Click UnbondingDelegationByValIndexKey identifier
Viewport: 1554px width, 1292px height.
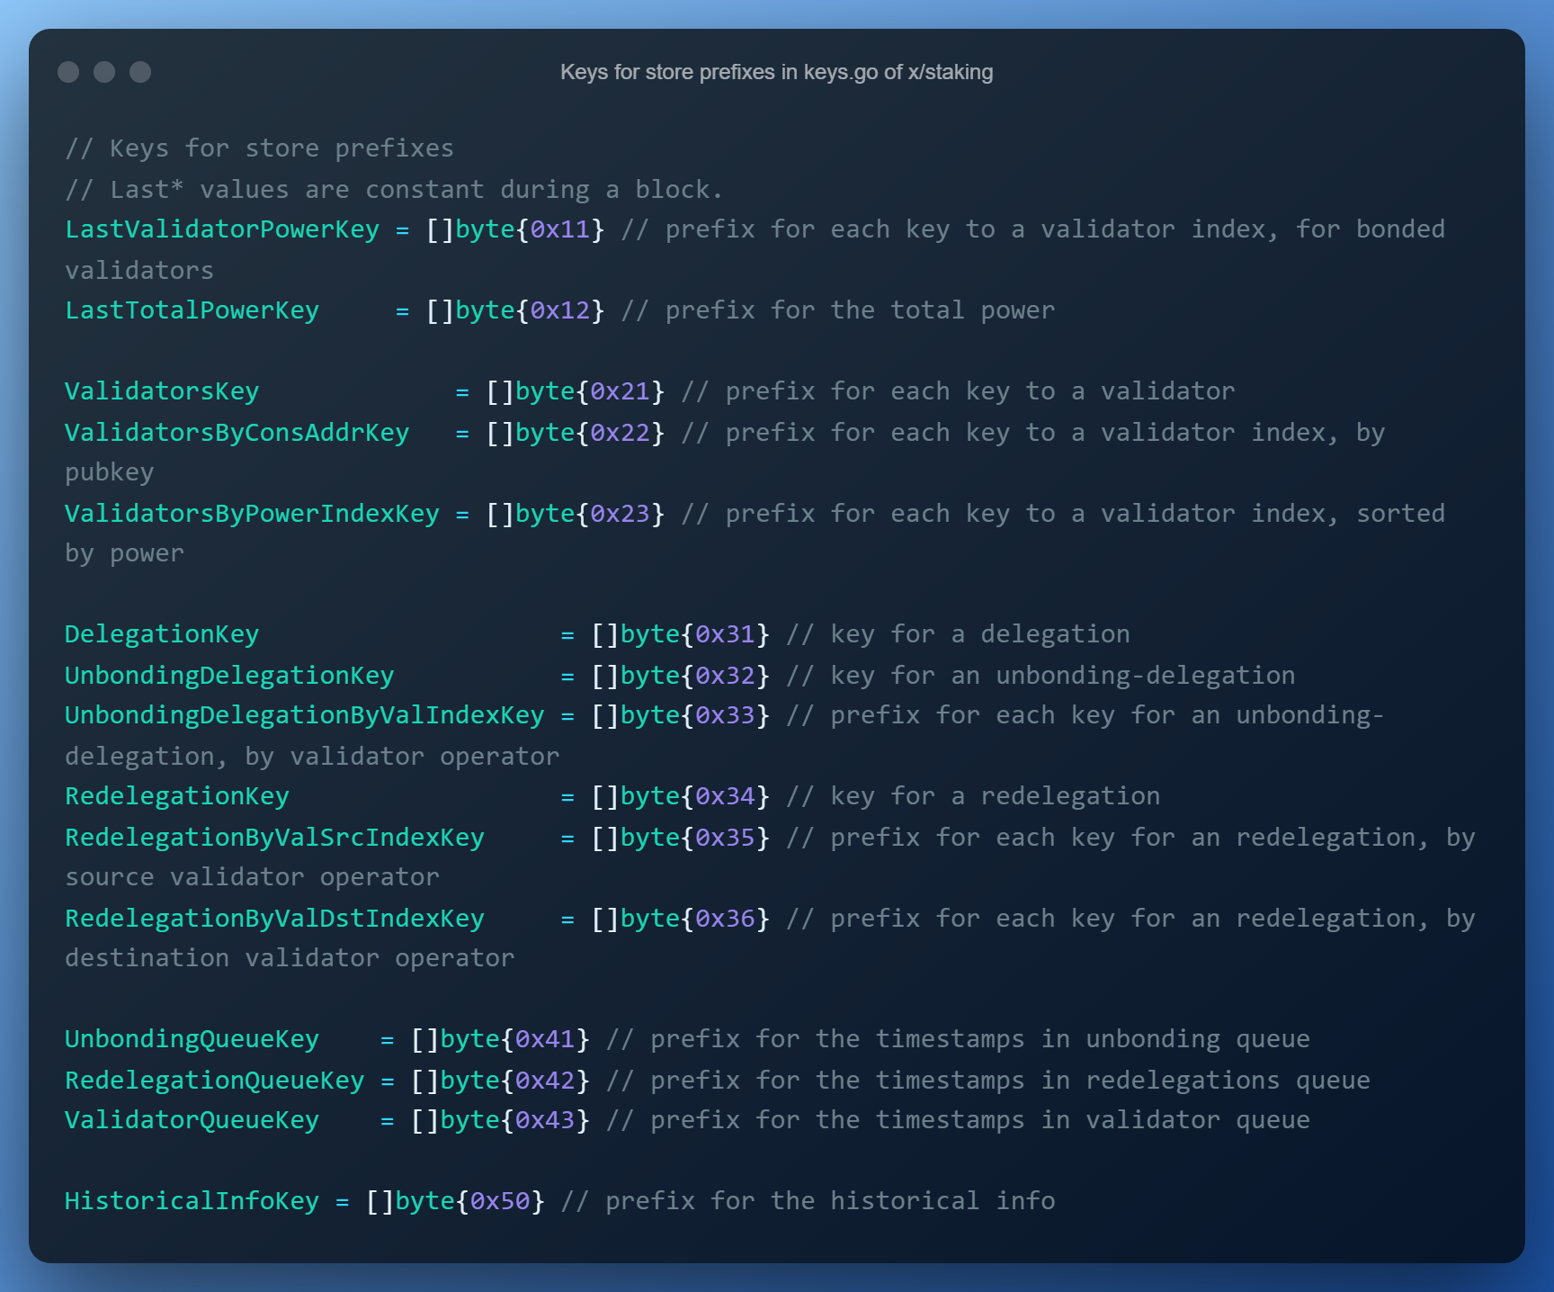pos(304,715)
